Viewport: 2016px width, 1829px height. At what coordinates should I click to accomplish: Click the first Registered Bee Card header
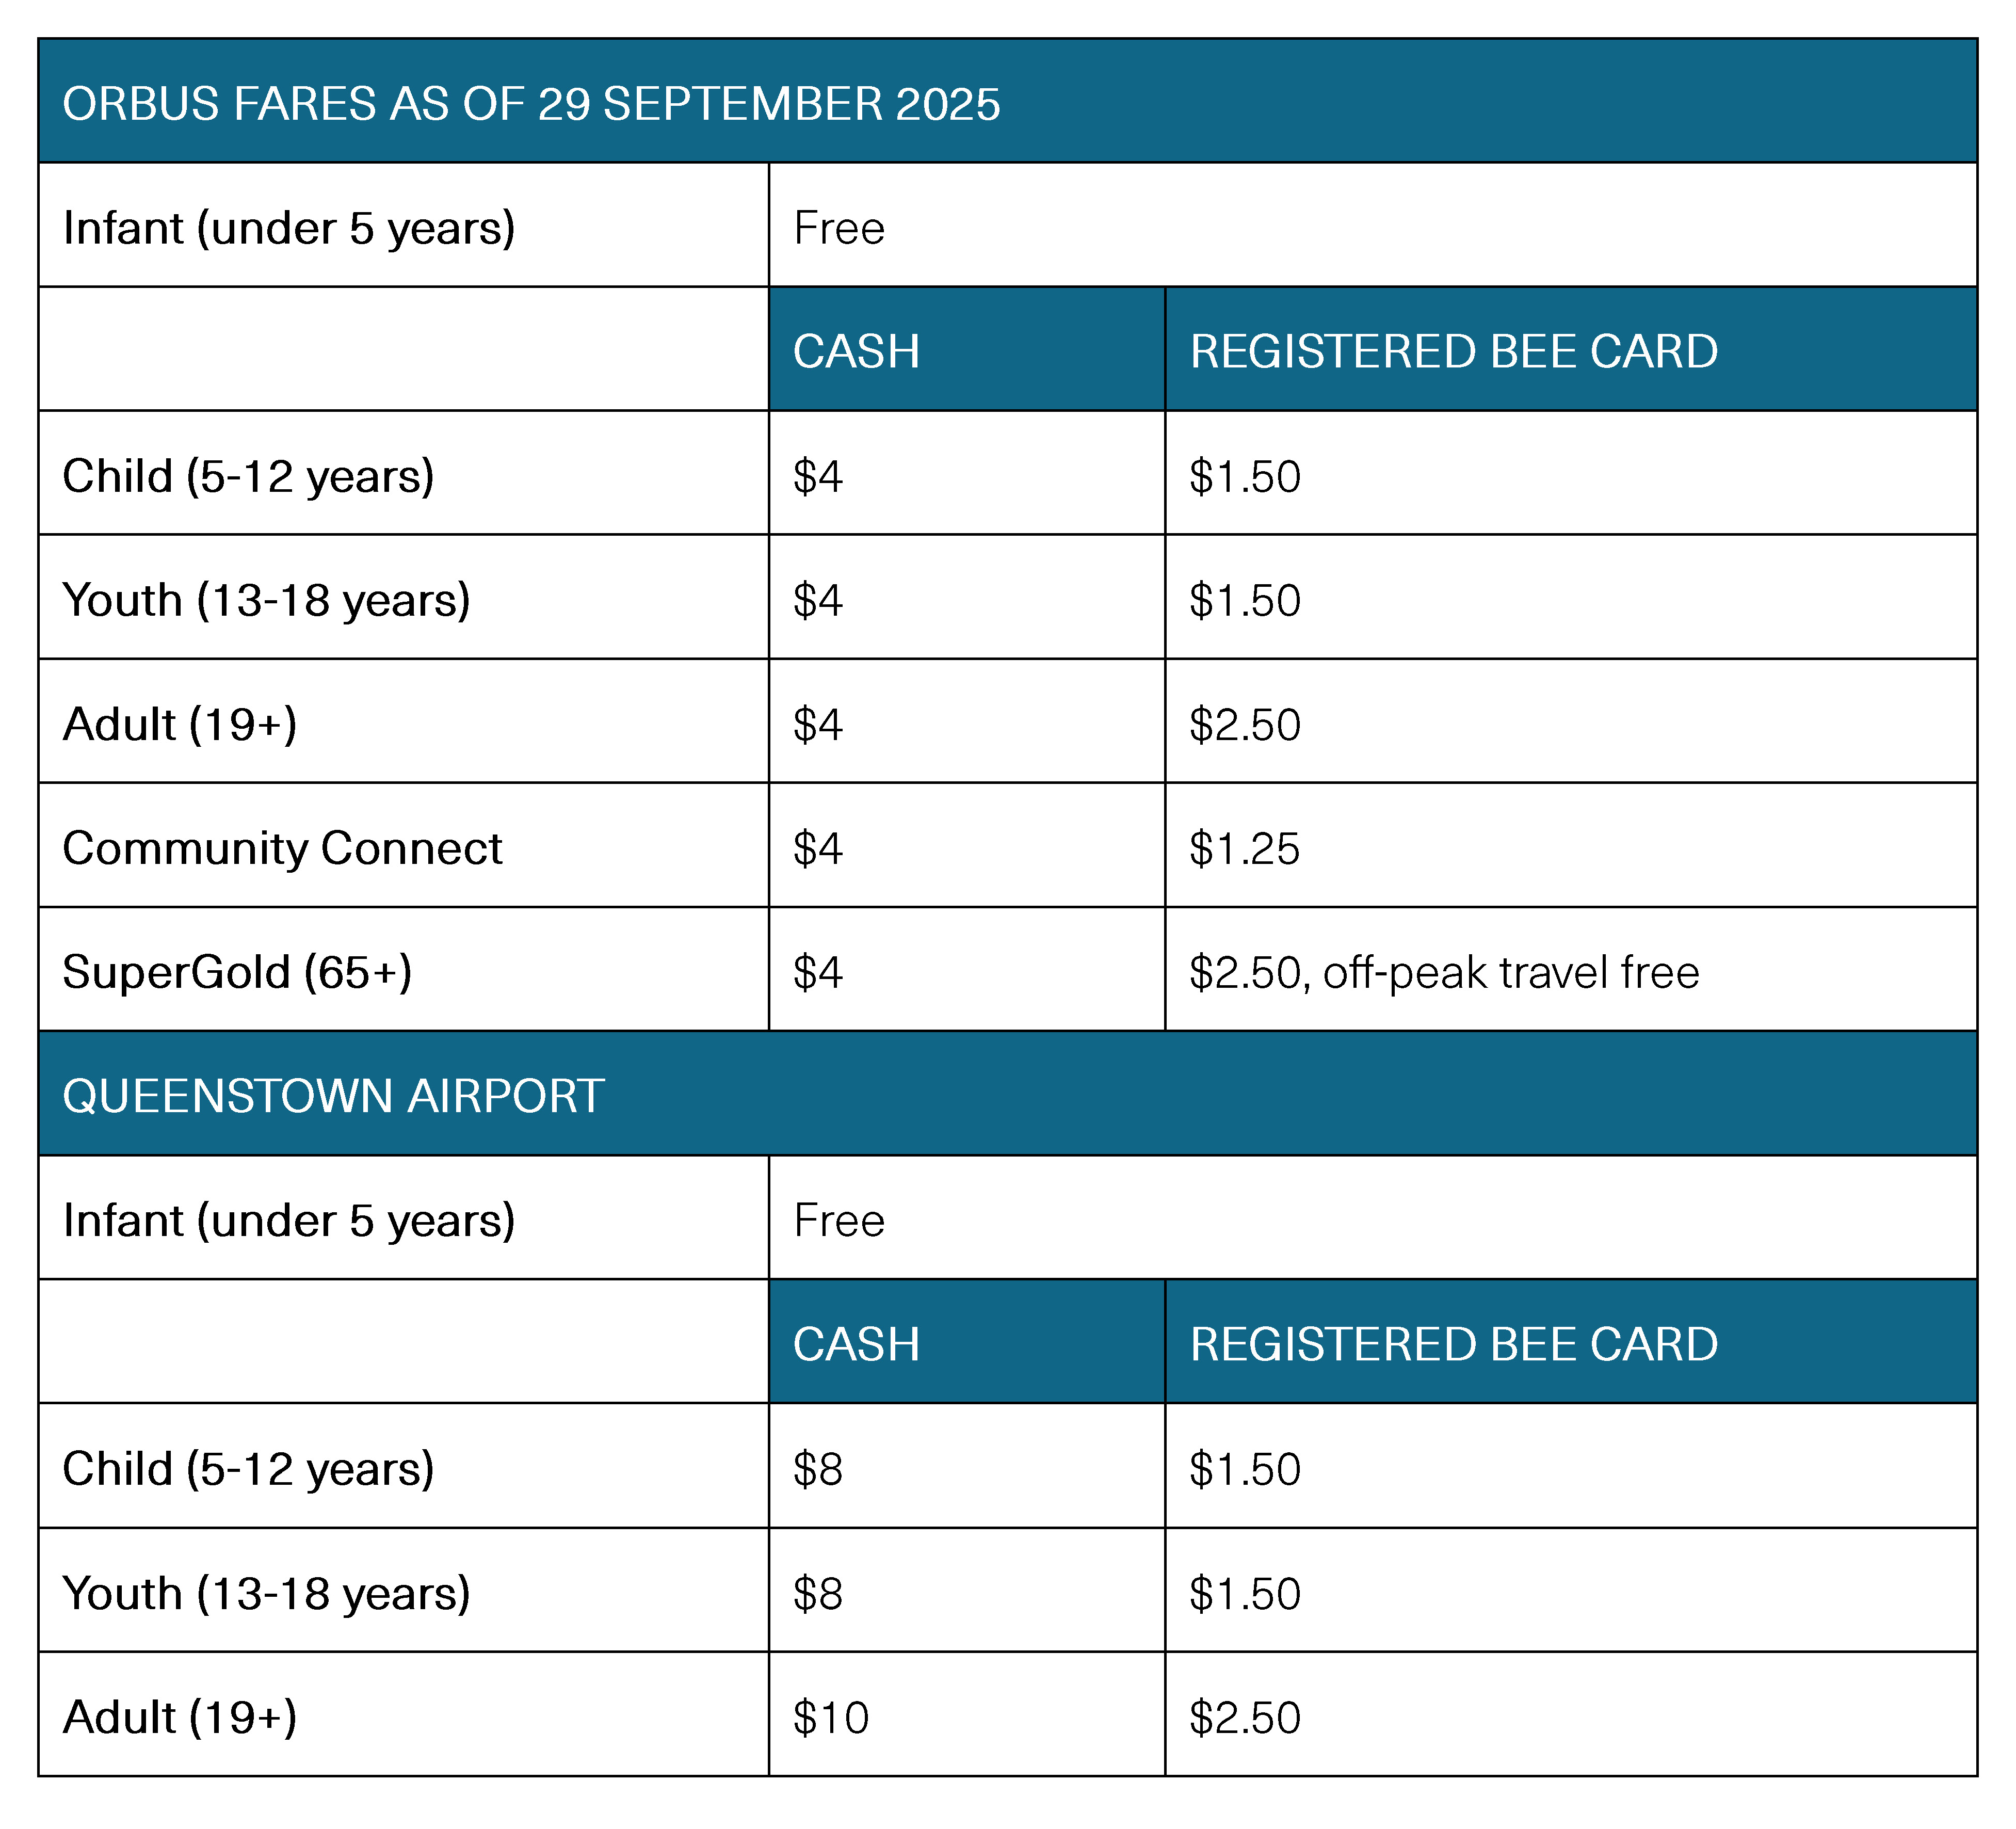[1453, 351]
